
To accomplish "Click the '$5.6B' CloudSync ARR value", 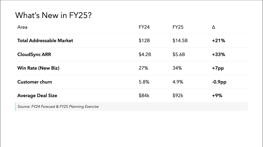I will [x=179, y=54].
